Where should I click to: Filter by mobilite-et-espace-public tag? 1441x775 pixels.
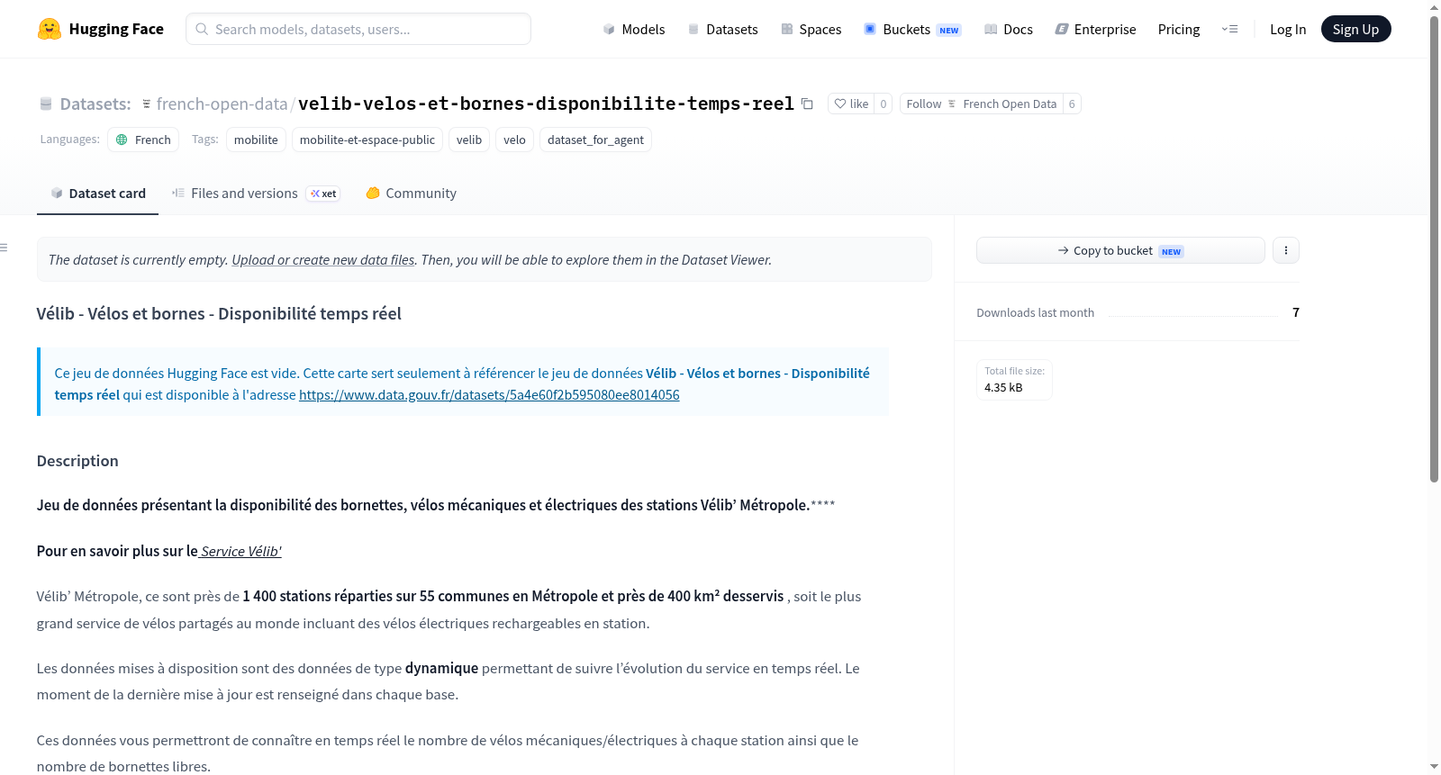[x=367, y=140]
